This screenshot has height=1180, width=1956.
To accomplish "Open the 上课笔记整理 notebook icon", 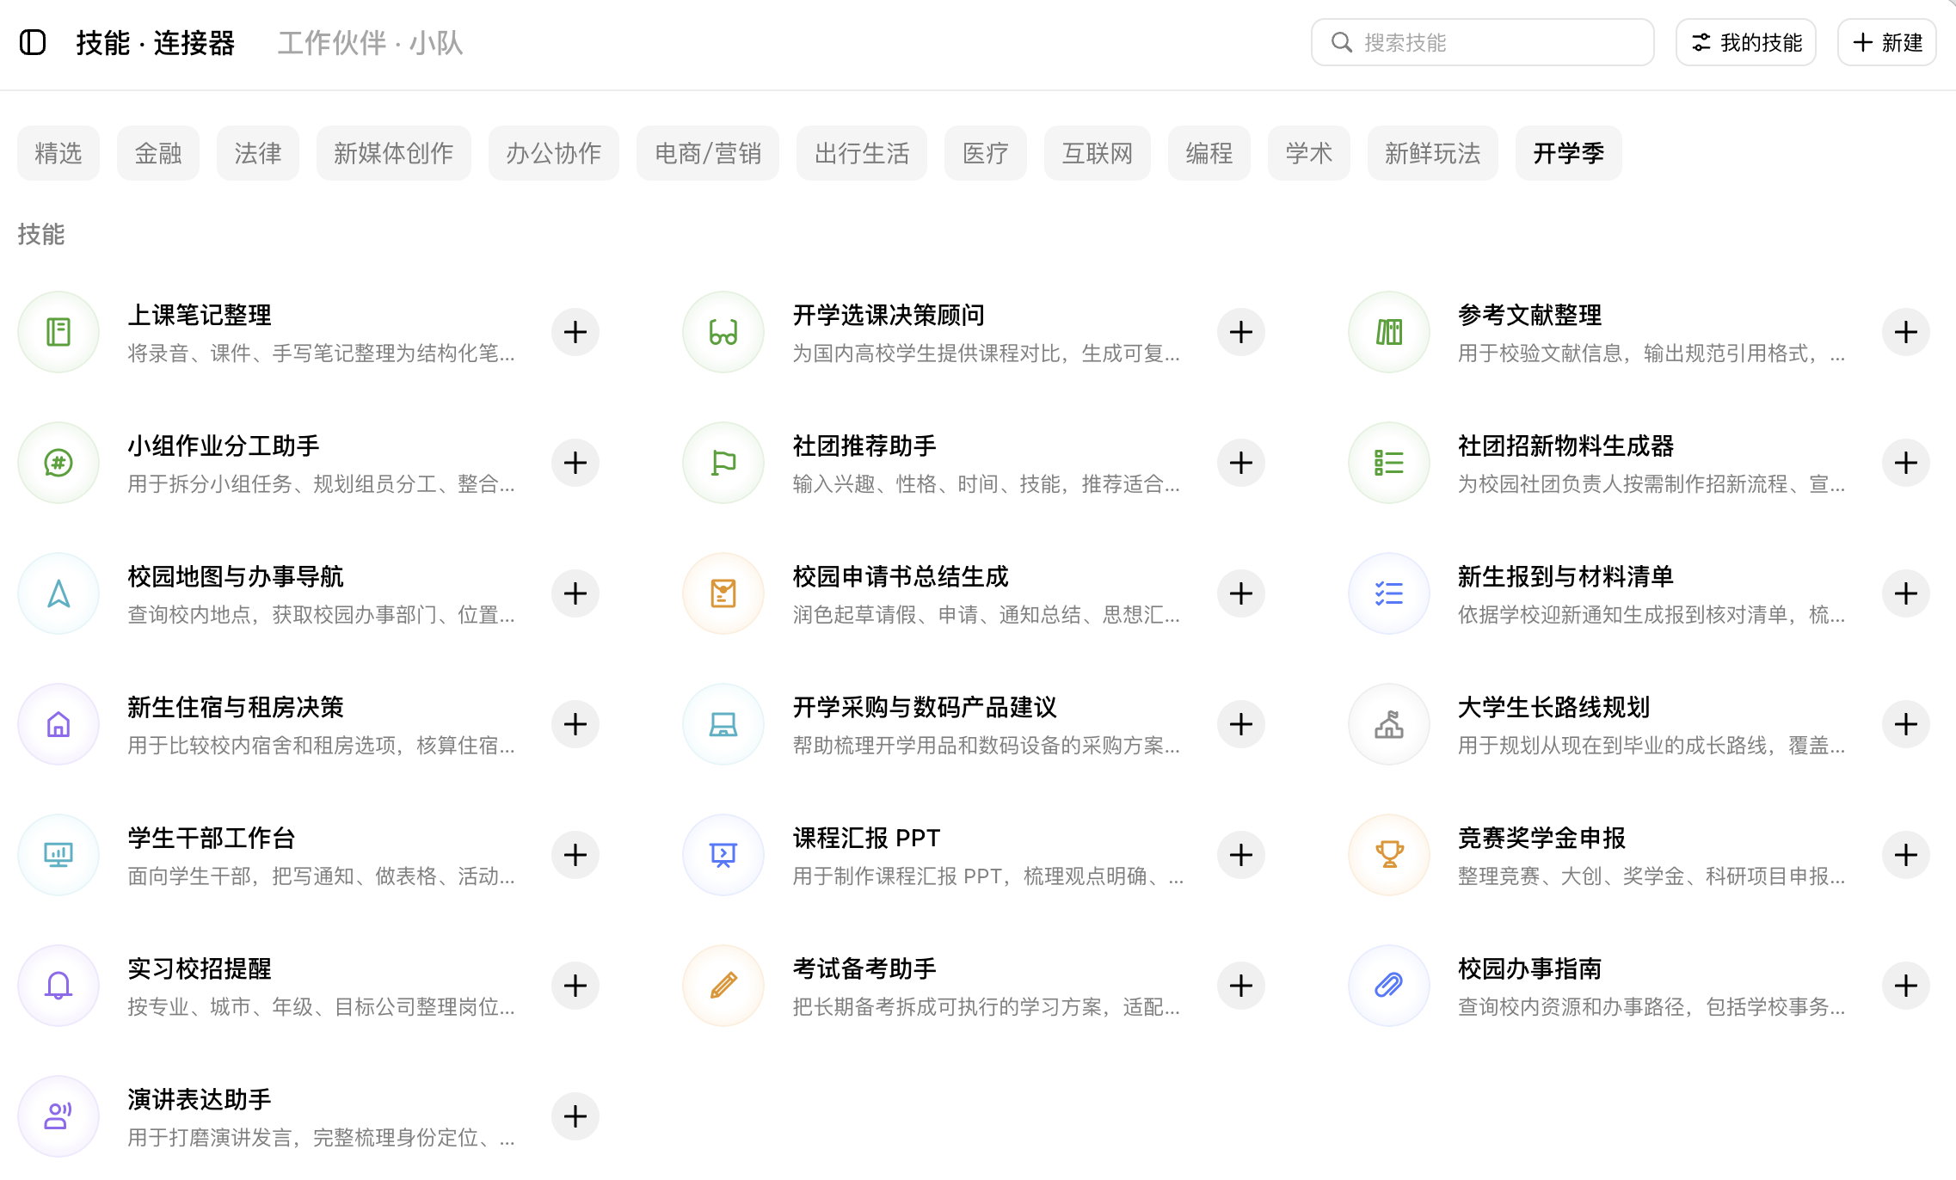I will [x=58, y=332].
